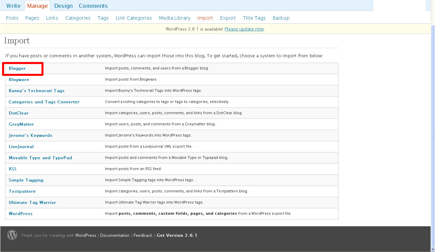Select the WordPress export file importer

[x=21, y=214]
